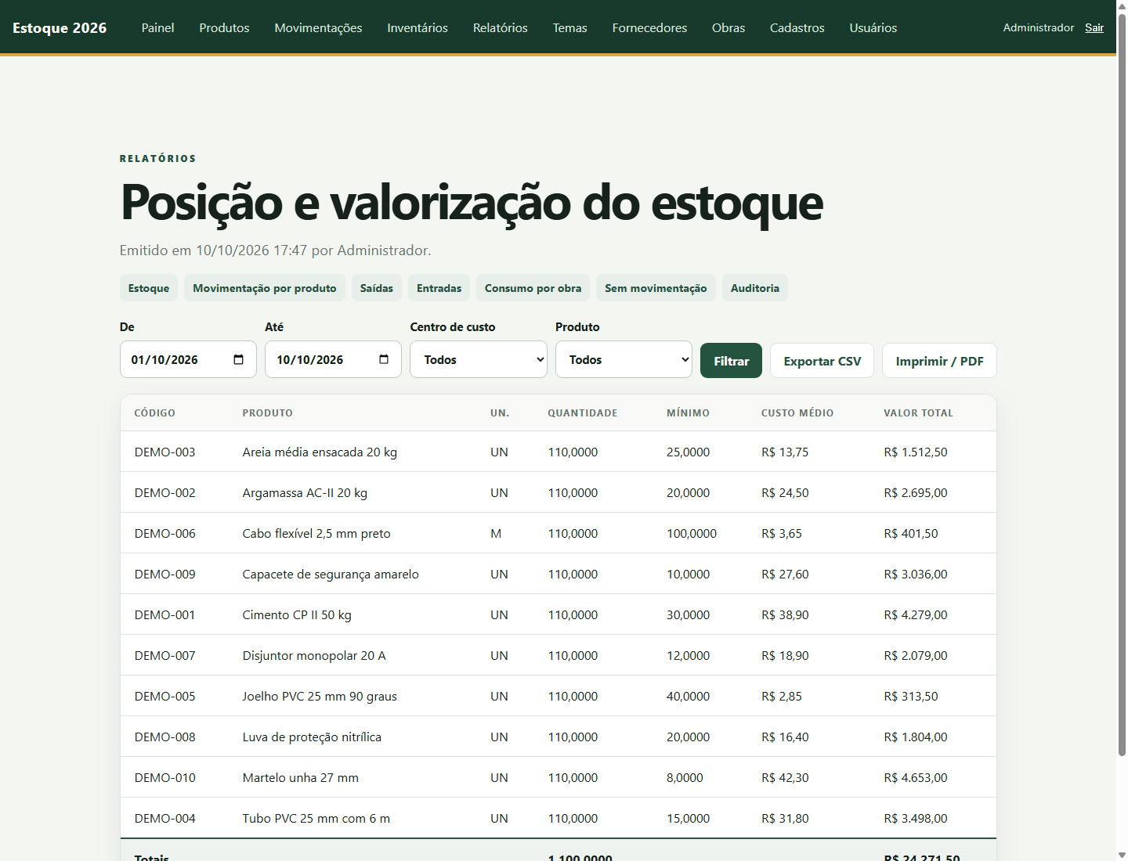This screenshot has width=1128, height=861.
Task: Open the De date calendar picker icon
Action: click(x=239, y=359)
